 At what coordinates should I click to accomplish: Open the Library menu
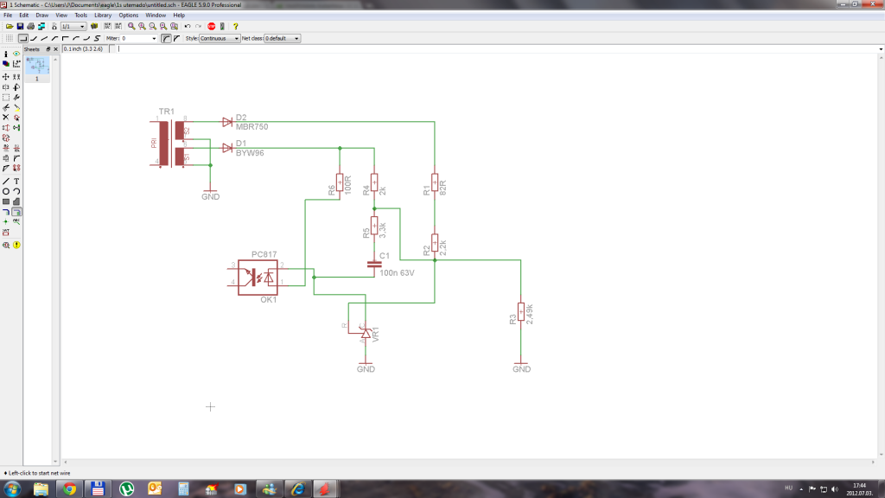click(103, 16)
